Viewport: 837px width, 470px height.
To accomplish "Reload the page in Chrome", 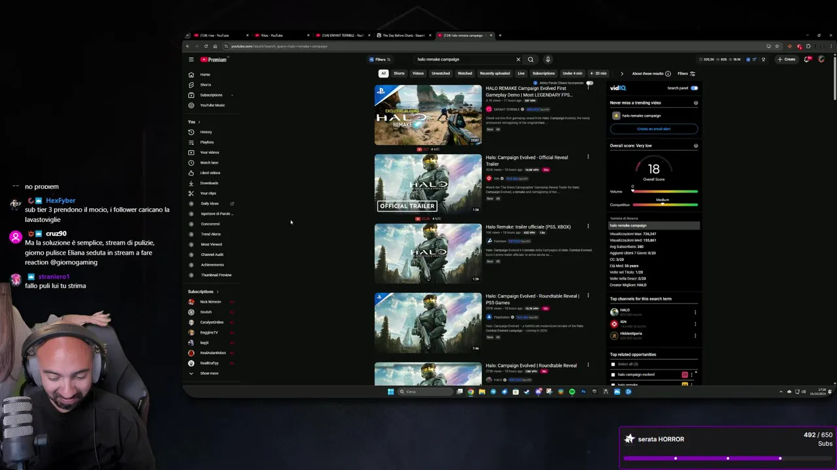I will [205, 46].
